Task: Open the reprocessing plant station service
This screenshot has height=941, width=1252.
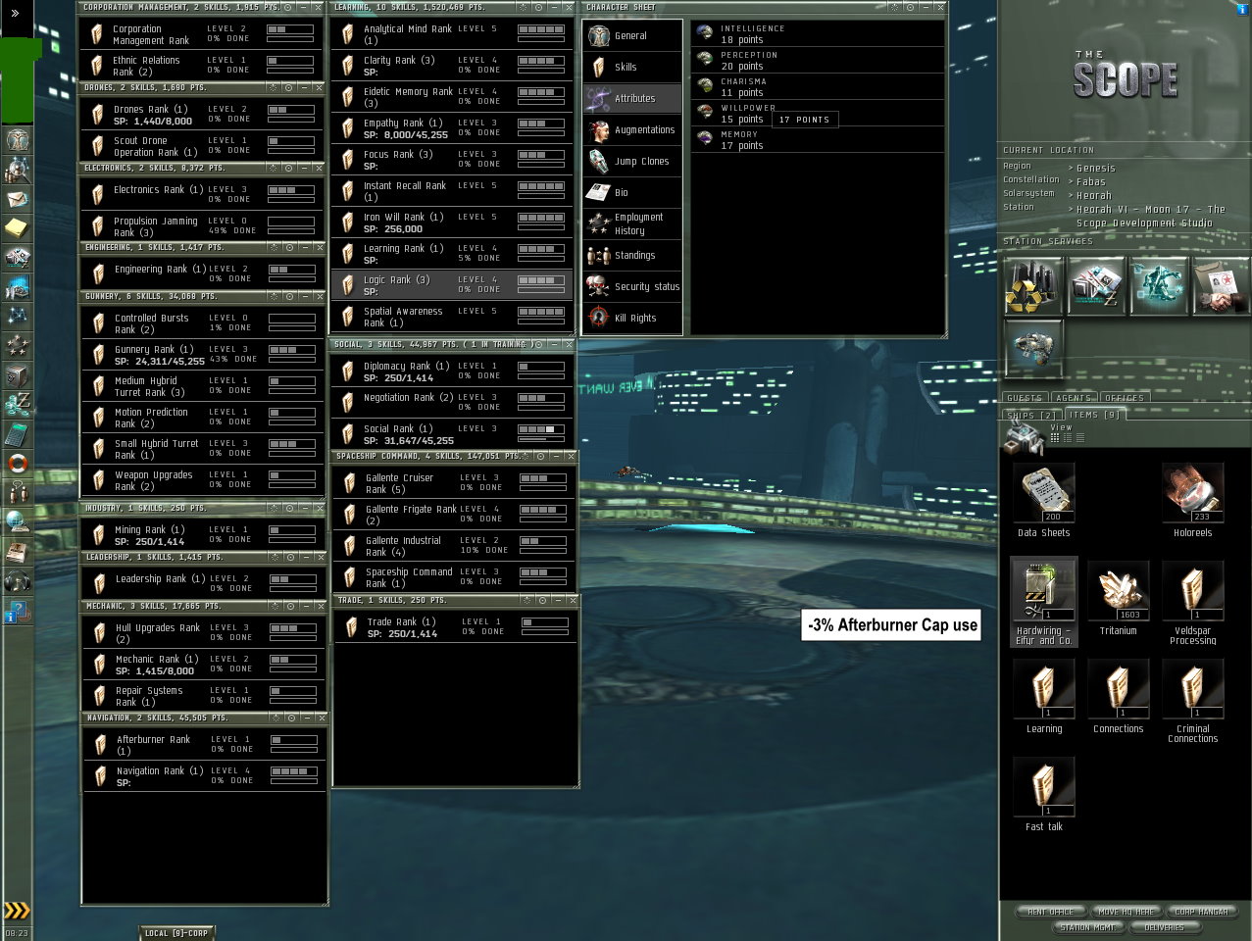Action: point(1033,286)
